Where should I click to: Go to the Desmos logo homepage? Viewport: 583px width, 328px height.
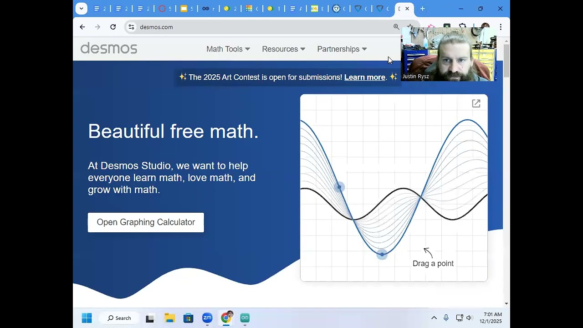(109, 48)
